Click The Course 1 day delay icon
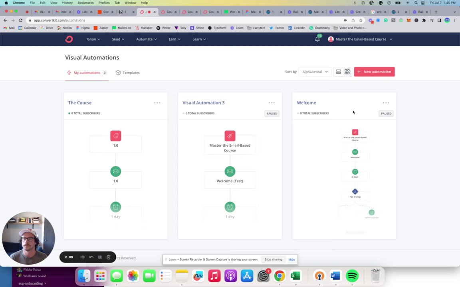Screen dimensions: 460x287 (x=115, y=207)
